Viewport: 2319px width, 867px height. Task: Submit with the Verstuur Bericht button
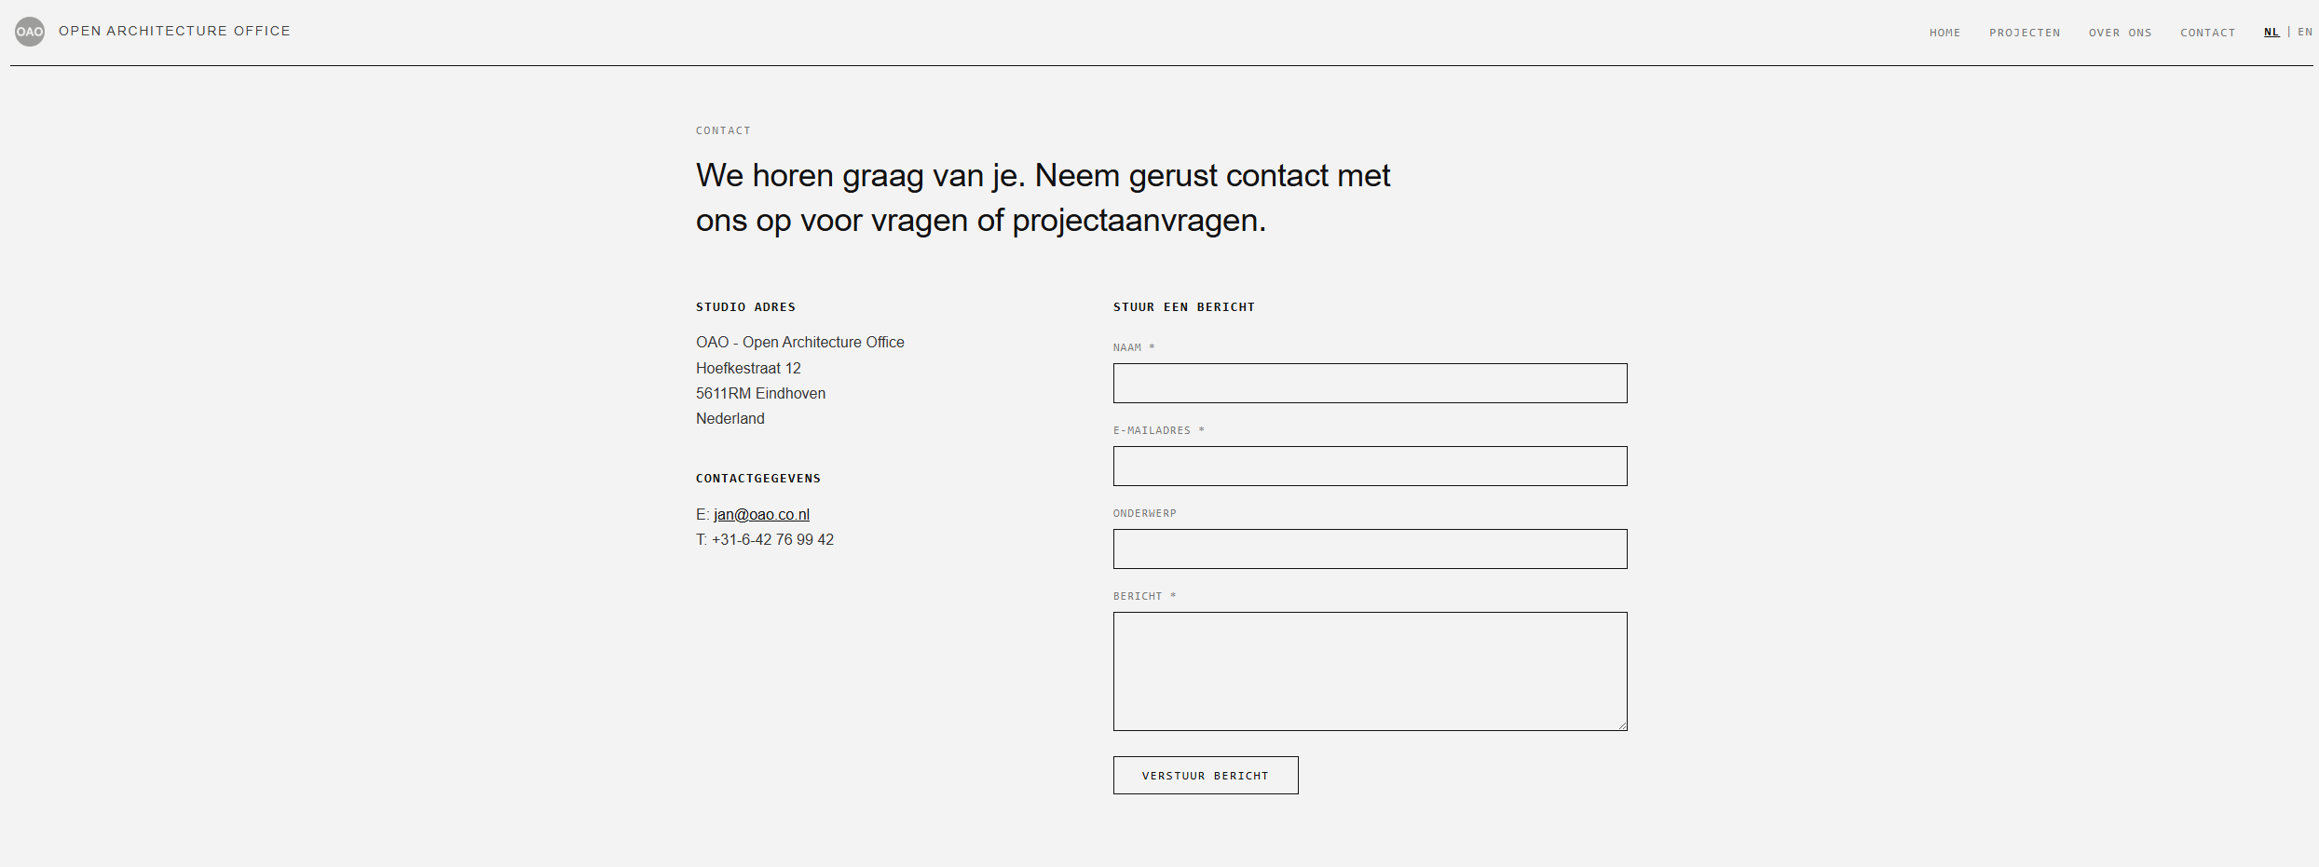(x=1206, y=775)
